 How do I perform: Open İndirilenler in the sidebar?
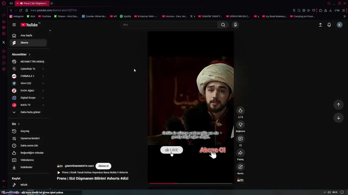click(28, 167)
